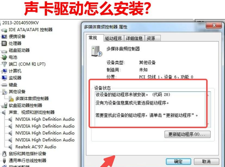The width and height of the screenshot is (225, 167).
Task: Select Realtek AC'97 Audio device
Action: tap(36, 147)
